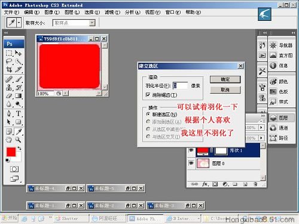Click the red foreground color swatch
Viewport: 299px width, 224px height.
[10, 152]
